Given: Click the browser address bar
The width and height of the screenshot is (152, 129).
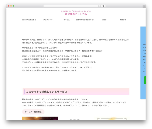Looking at the screenshot, I should pyautogui.click(x=72, y=6).
